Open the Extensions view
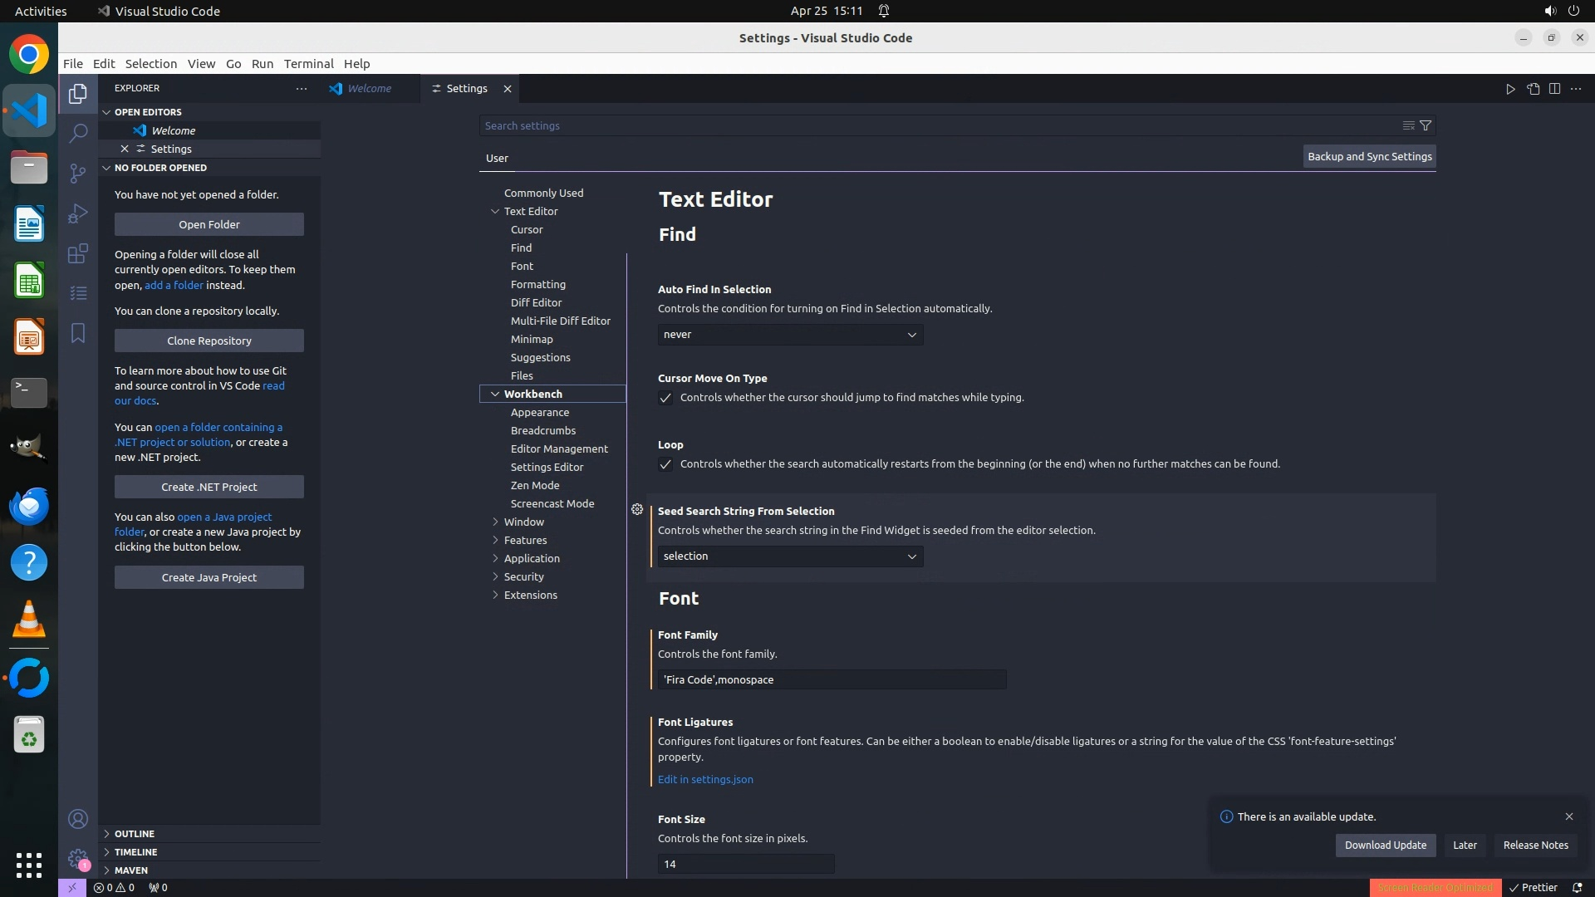1595x897 pixels. (78, 253)
